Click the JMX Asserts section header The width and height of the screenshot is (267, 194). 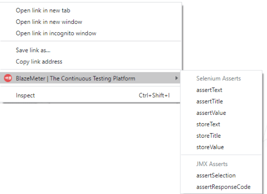pos(212,164)
